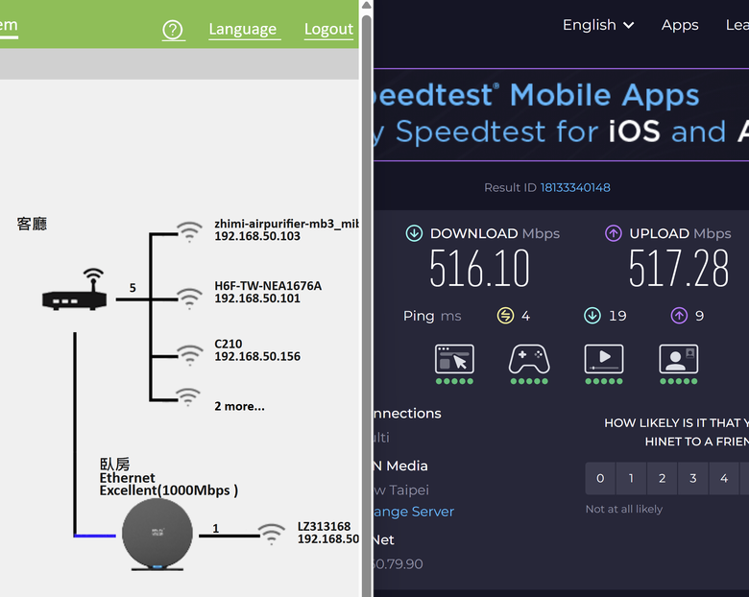Viewport: 749px width, 597px height.
Task: Open the English language dropdown on Speedtest
Action: click(598, 25)
